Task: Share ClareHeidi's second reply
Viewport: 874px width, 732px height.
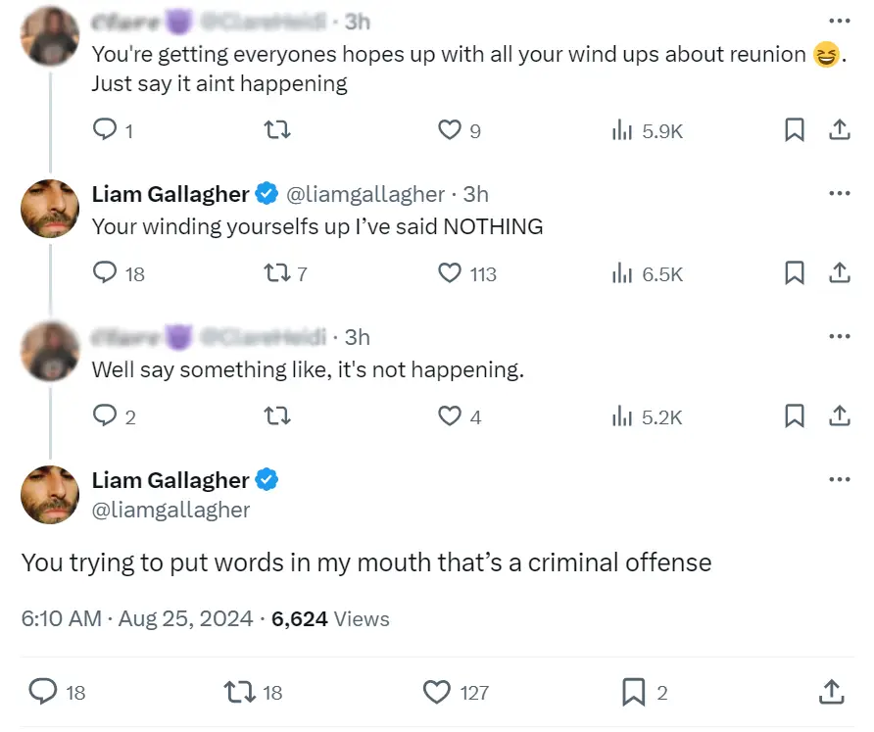Action: (840, 415)
